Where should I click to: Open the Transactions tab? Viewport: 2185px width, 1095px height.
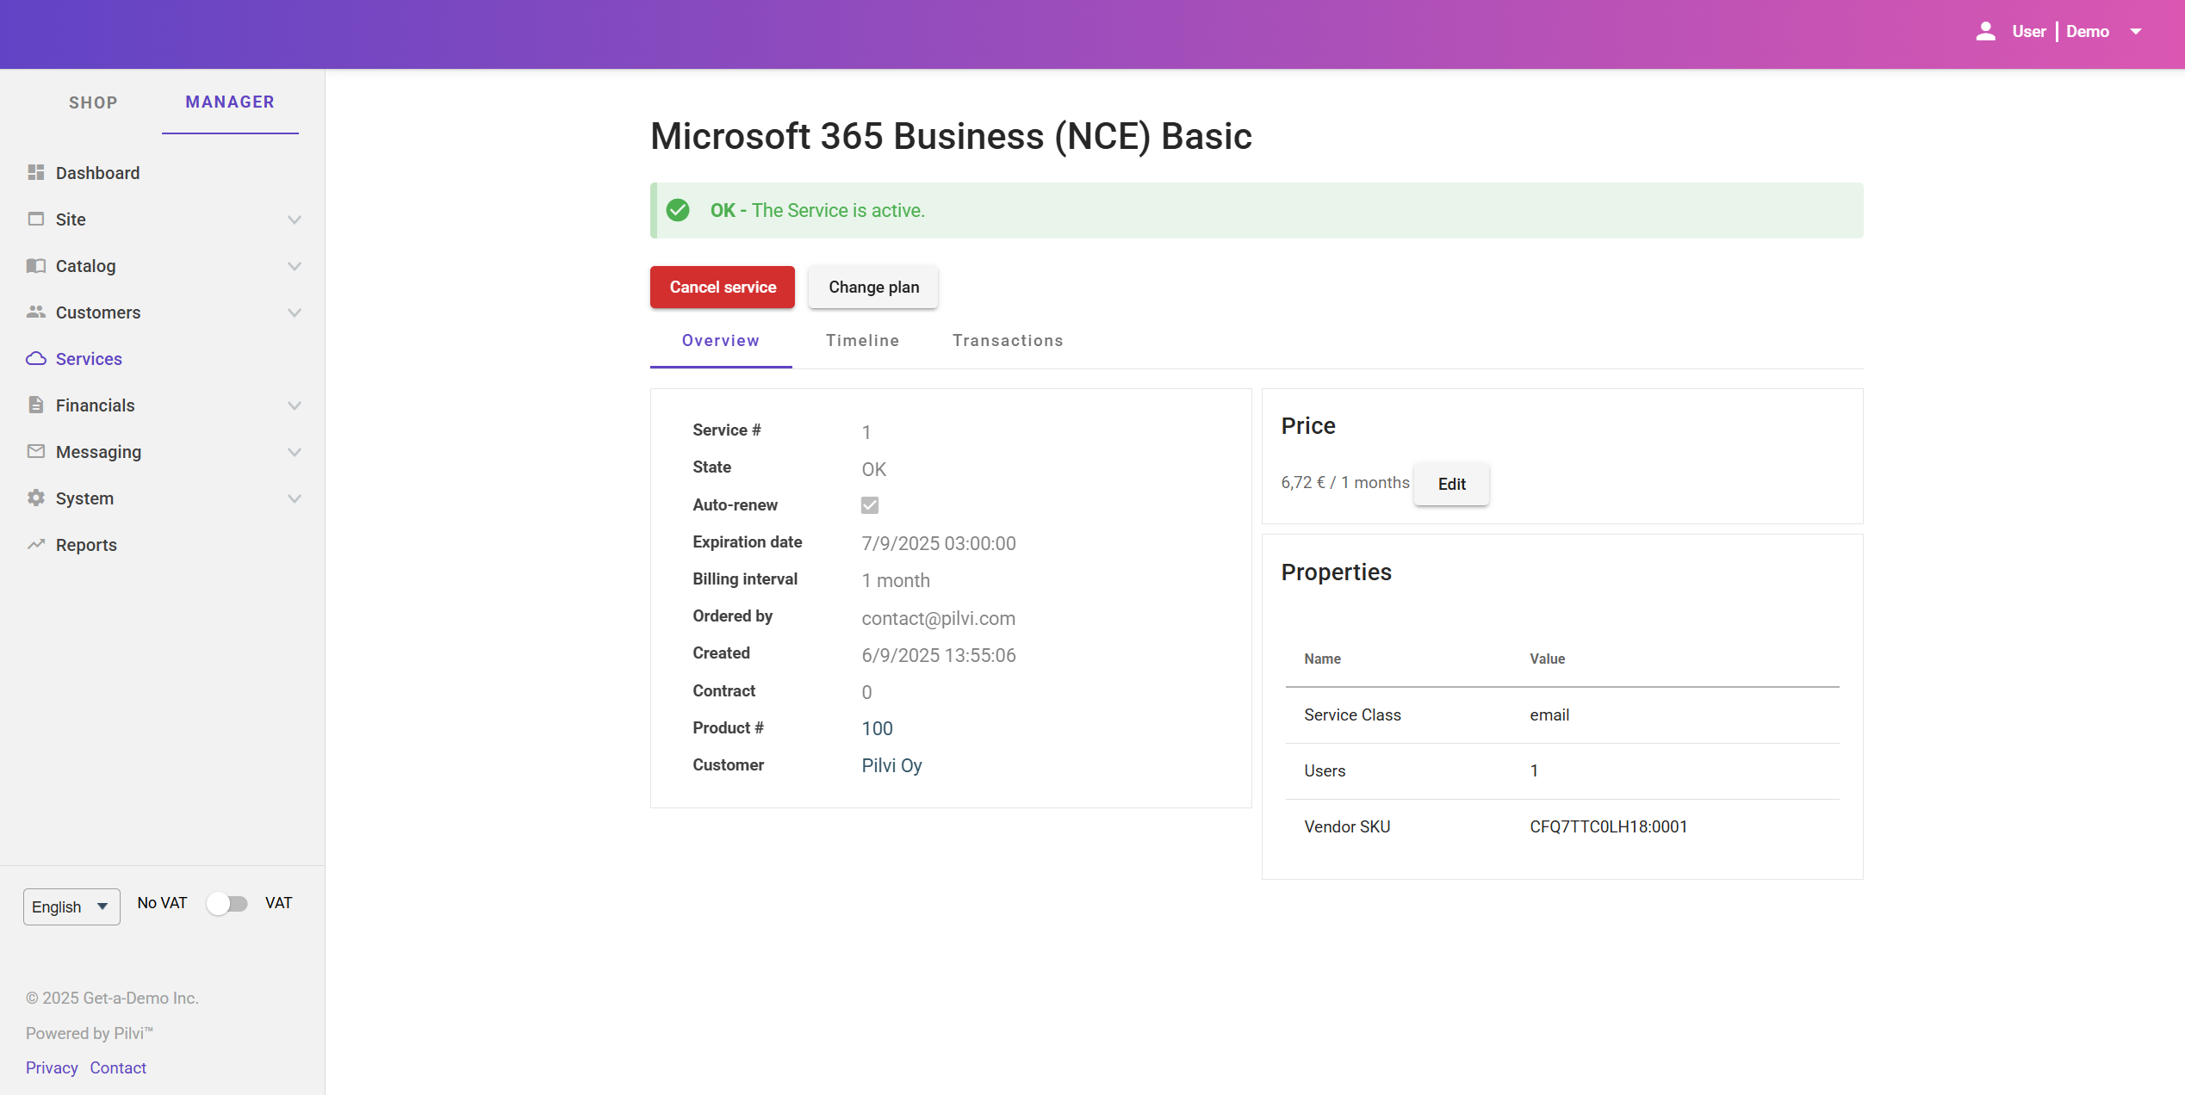(1007, 341)
